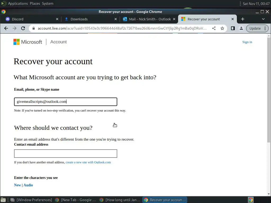Open Chrome three-dot menu
Image resolution: width=271 pixels, height=203 pixels.
(265, 28)
